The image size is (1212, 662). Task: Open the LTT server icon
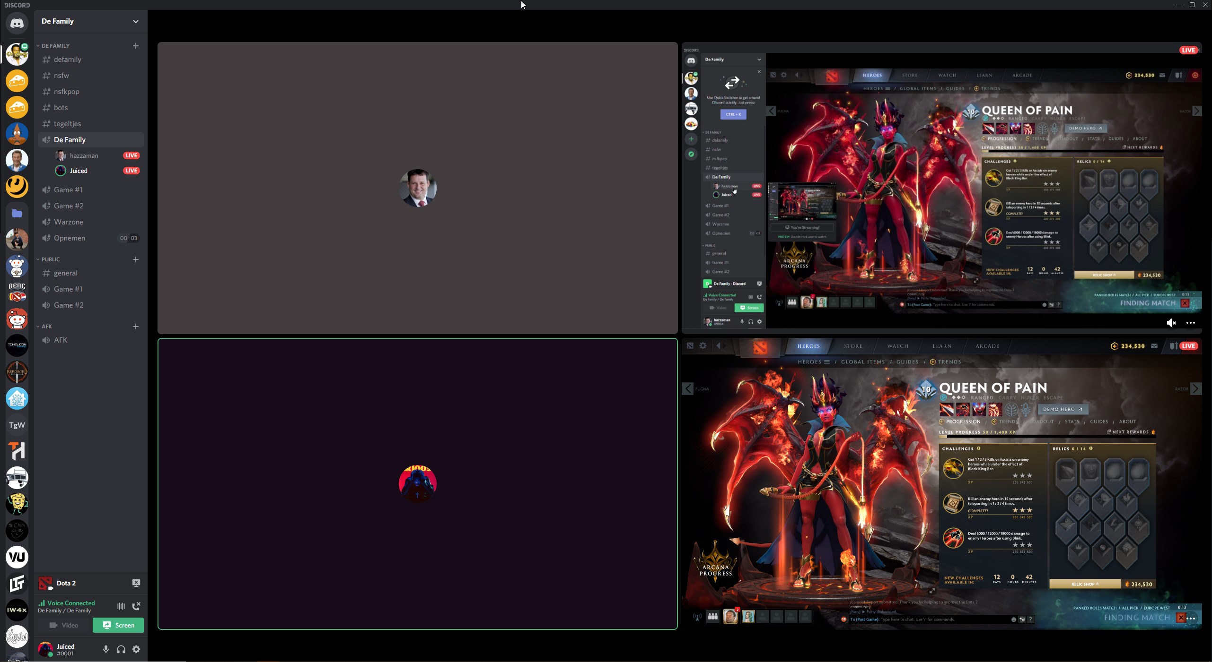pyautogui.click(x=17, y=584)
